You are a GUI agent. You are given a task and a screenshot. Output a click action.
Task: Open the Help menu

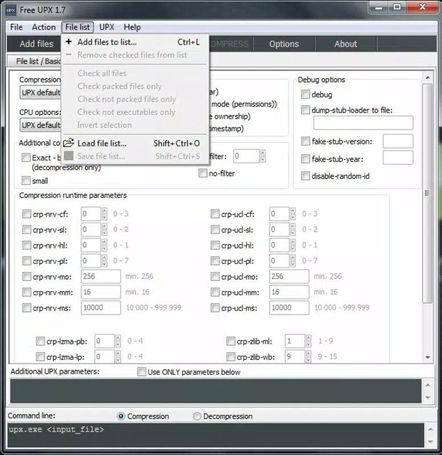(132, 27)
